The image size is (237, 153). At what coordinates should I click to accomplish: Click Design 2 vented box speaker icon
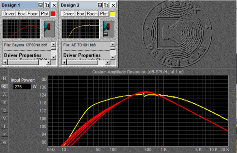109,29
